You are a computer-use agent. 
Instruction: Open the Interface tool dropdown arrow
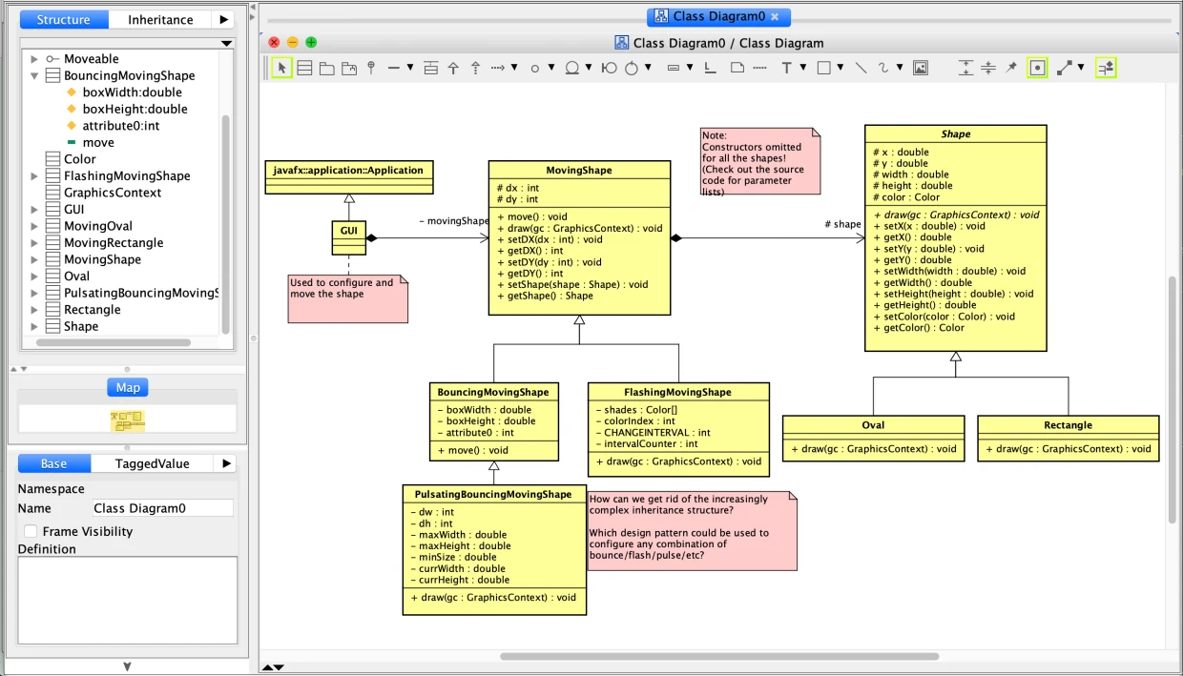551,68
